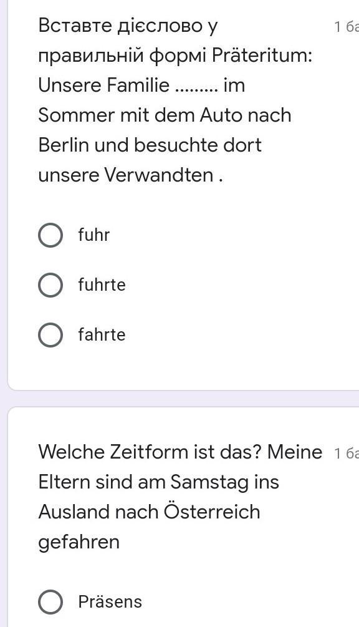This screenshot has width=359, height=627.
Task: Select the 'Präsens' radio button
Action: point(50,602)
